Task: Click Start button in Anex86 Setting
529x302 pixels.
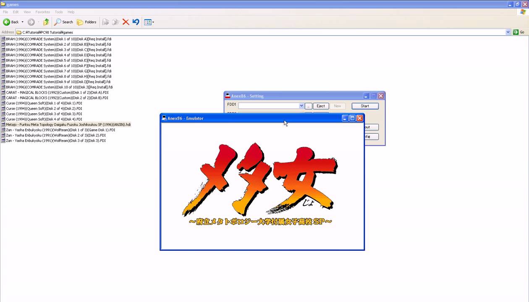Action: [x=365, y=106]
